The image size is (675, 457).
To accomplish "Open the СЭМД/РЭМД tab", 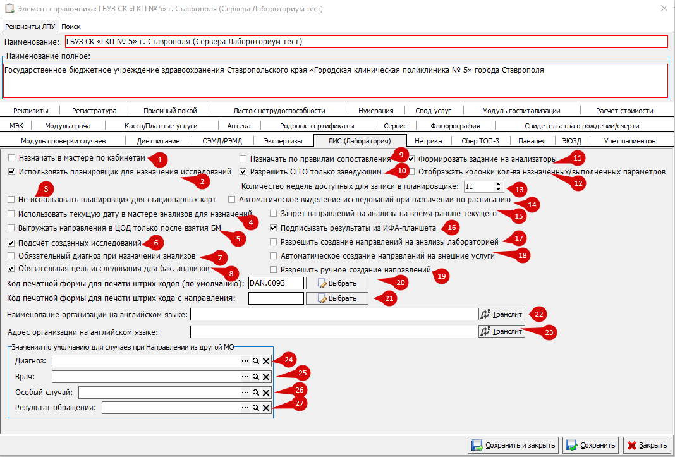I will tap(222, 141).
